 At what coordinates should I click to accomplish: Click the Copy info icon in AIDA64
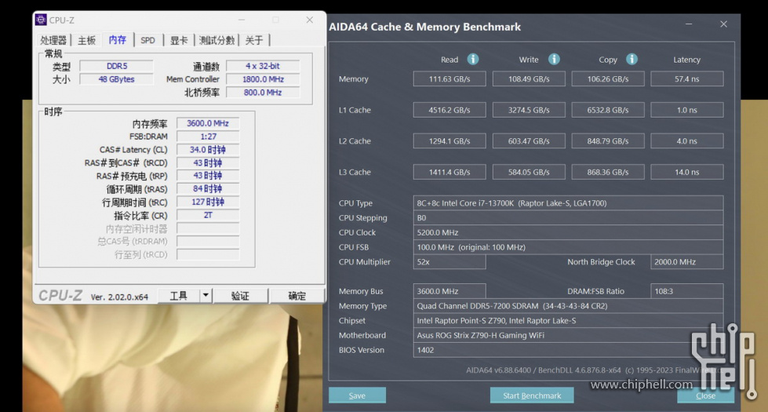tap(632, 60)
